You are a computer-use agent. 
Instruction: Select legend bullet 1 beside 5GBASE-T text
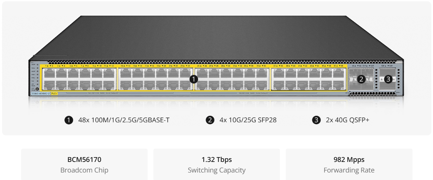coord(68,120)
